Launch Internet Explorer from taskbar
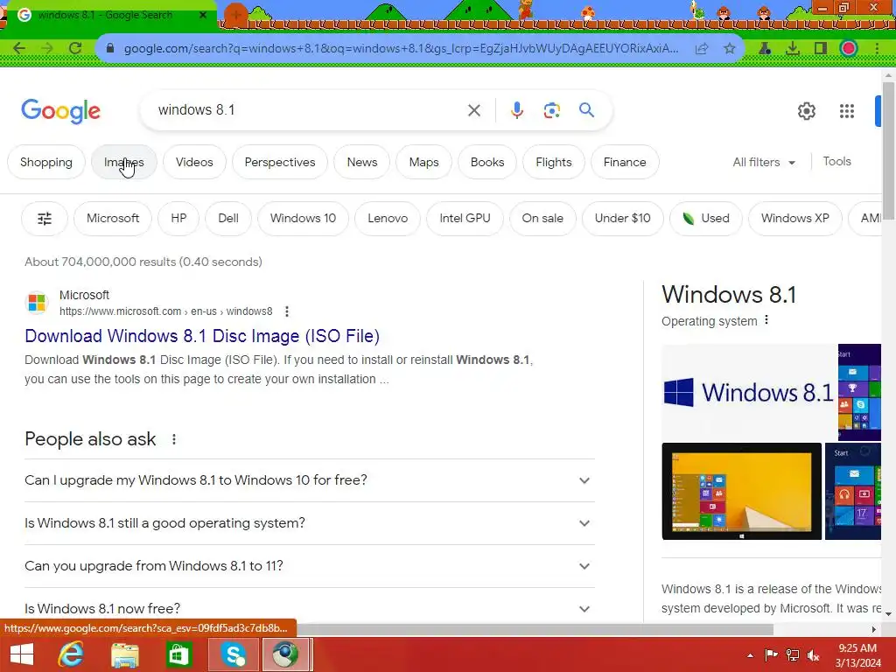This screenshot has height=672, width=896. pos(71,654)
